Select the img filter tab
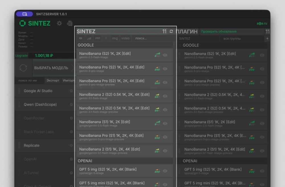The height and width of the screenshot is (187, 285). pos(115,38)
